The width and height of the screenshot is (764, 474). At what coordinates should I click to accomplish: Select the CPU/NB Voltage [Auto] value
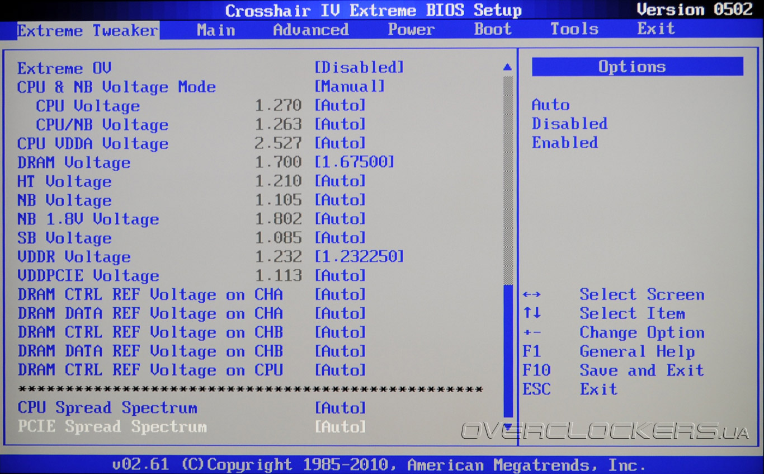pos(340,124)
